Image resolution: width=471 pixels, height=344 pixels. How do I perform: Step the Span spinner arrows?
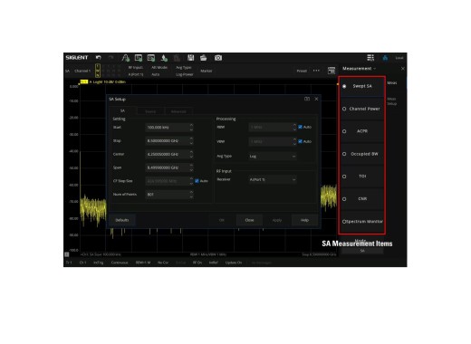tap(191, 167)
